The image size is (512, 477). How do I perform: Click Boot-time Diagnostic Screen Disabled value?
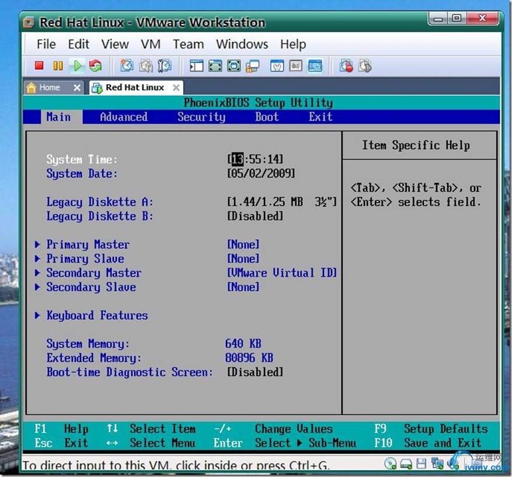[255, 372]
